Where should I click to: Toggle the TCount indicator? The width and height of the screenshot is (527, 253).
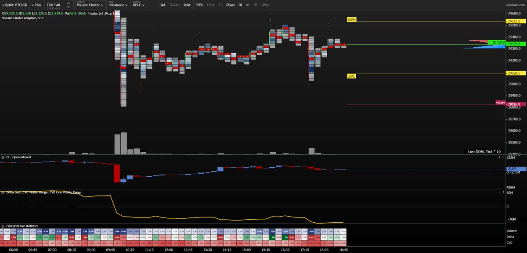tap(174, 4)
